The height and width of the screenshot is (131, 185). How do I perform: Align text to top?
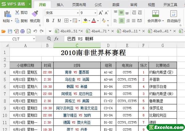click(x=116, y=12)
